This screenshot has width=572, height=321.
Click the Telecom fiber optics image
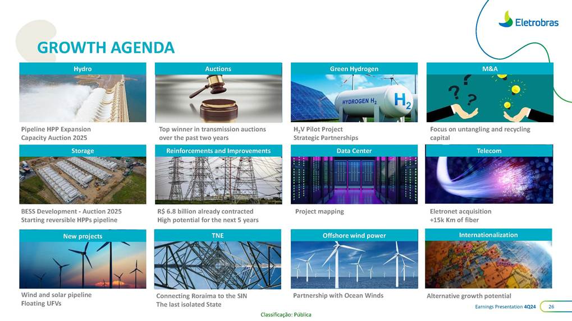tap(489, 180)
